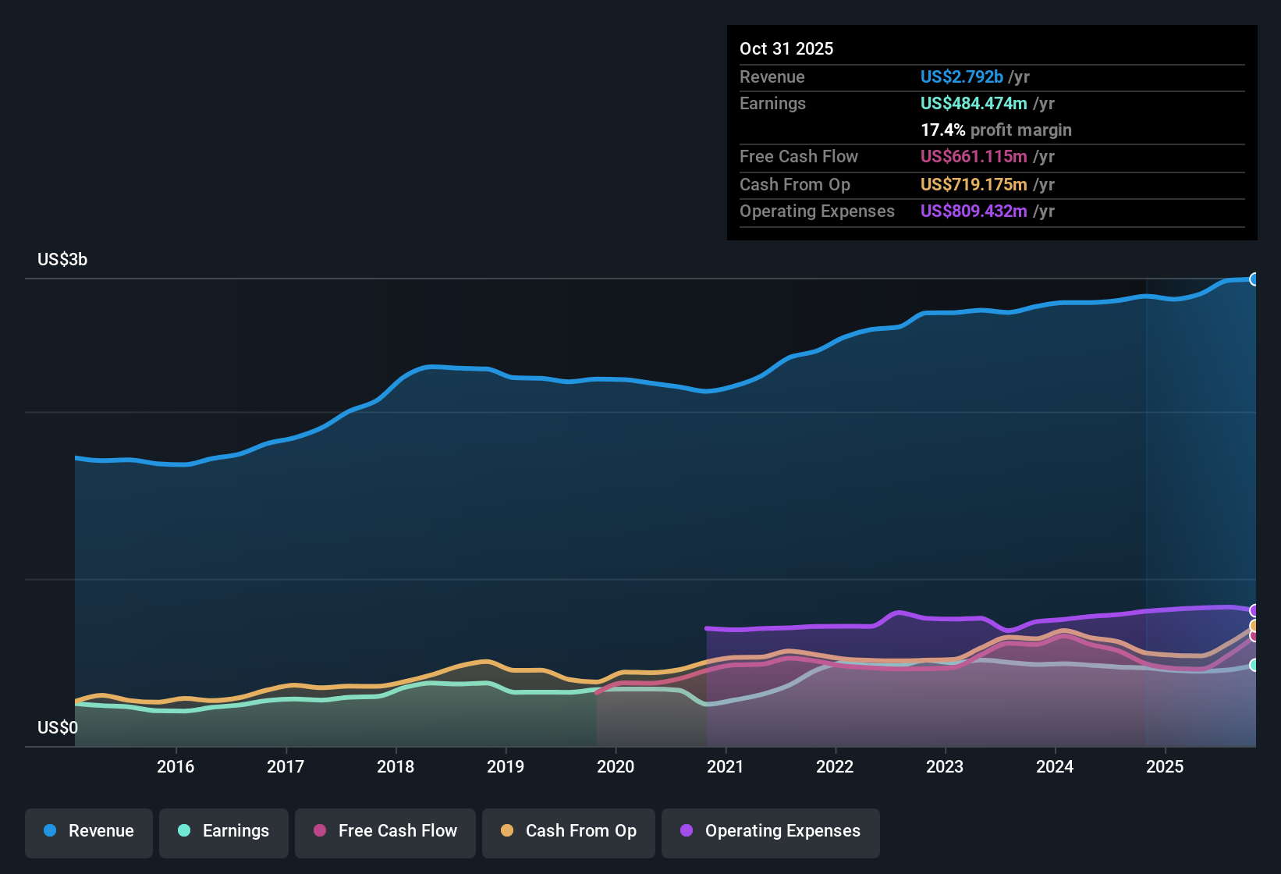
Task: Click the orange Cash From Op dot icon
Action: [506, 831]
